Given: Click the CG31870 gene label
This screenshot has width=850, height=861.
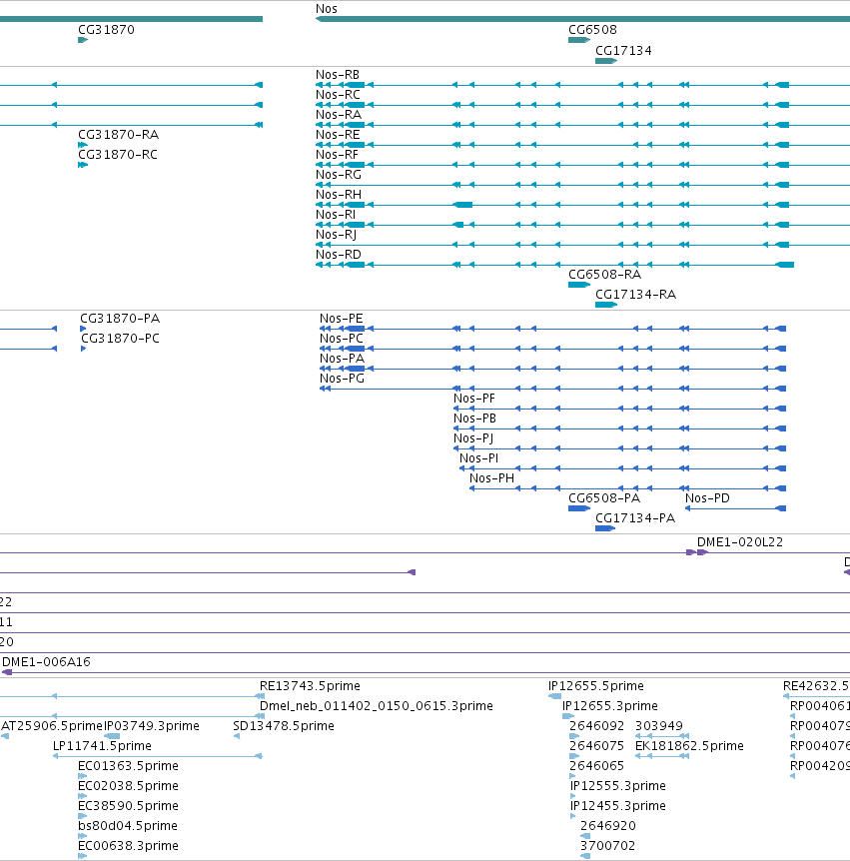Looking at the screenshot, I should (106, 30).
